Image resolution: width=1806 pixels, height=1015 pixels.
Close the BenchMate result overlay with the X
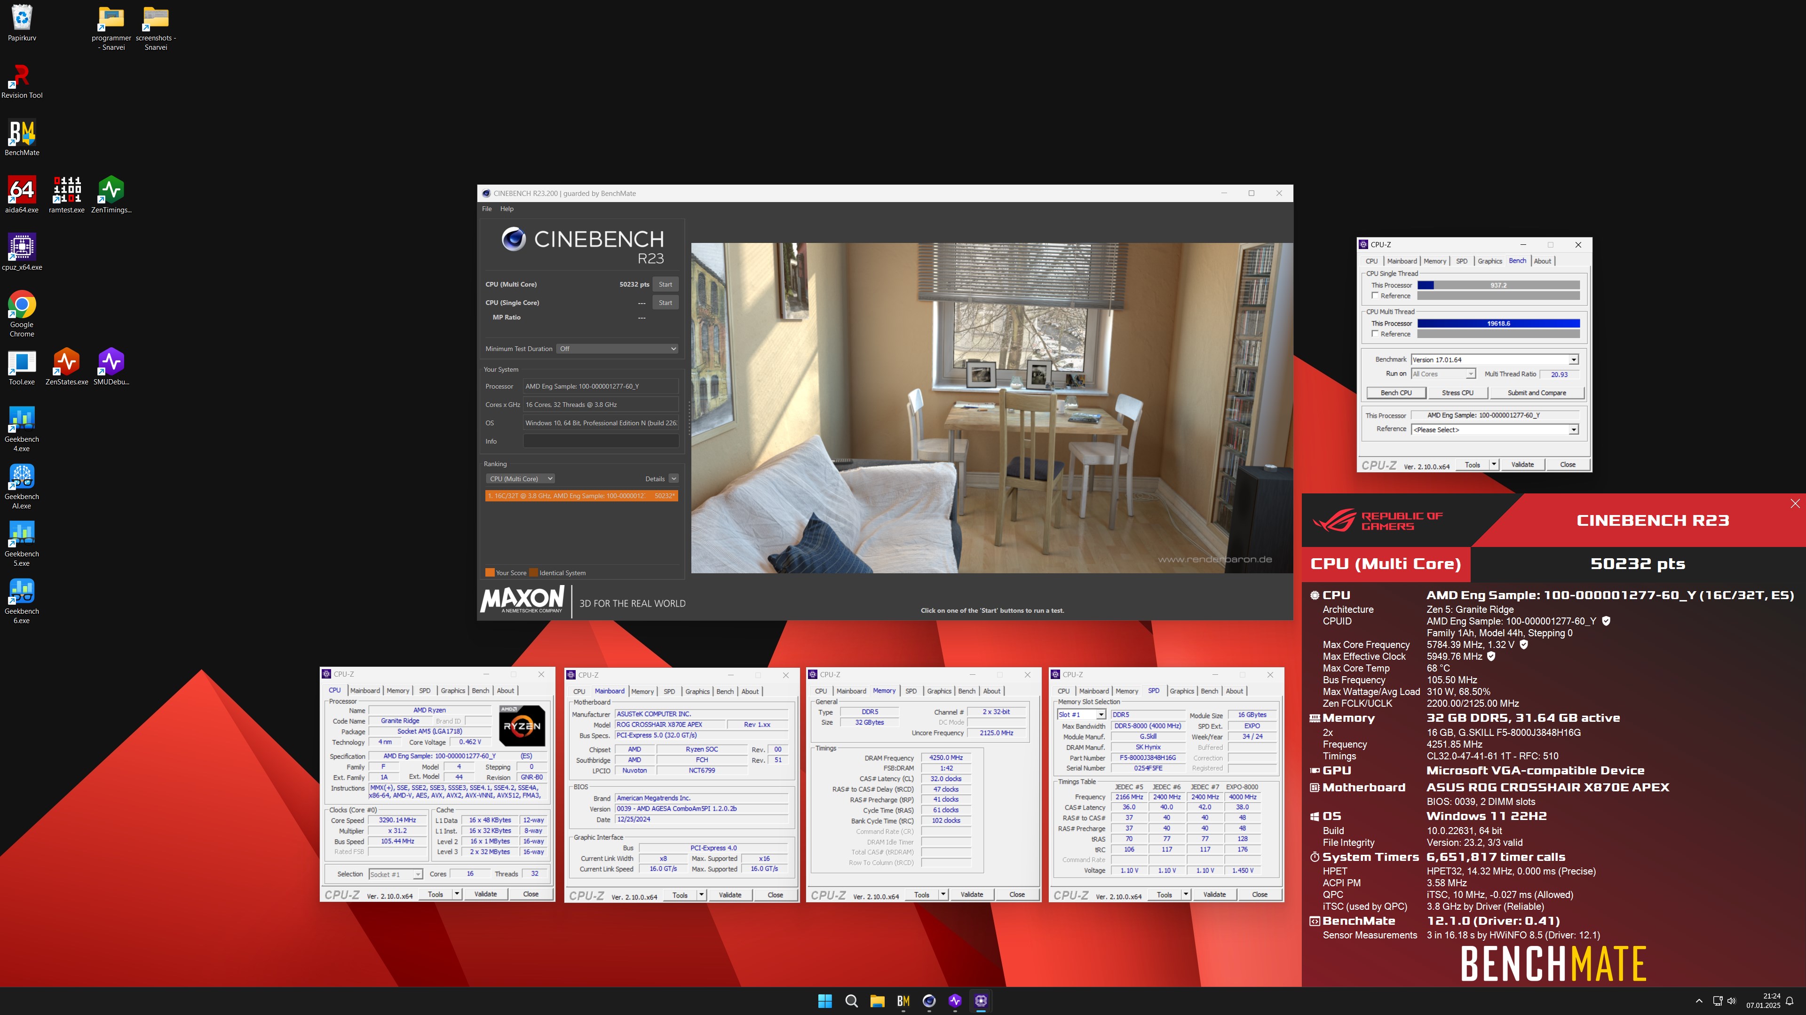point(1794,504)
